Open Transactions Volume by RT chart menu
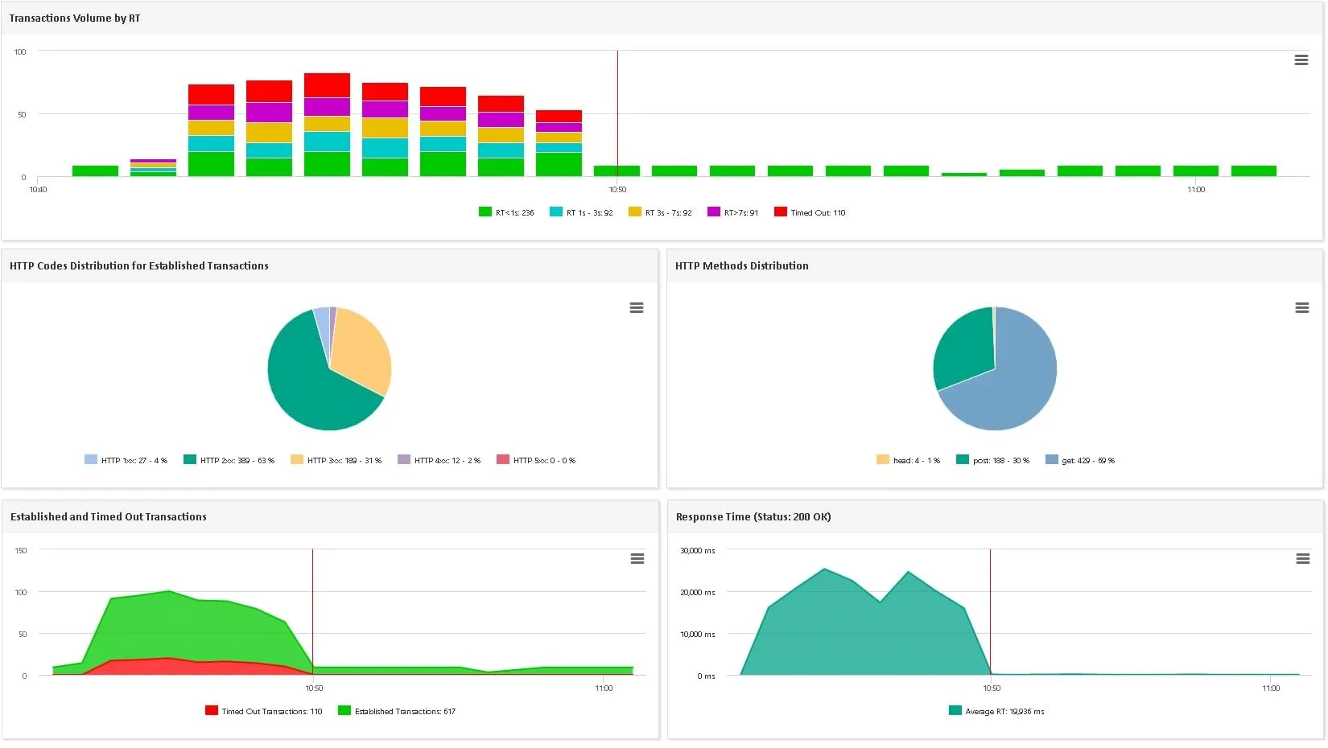 coord(1301,60)
